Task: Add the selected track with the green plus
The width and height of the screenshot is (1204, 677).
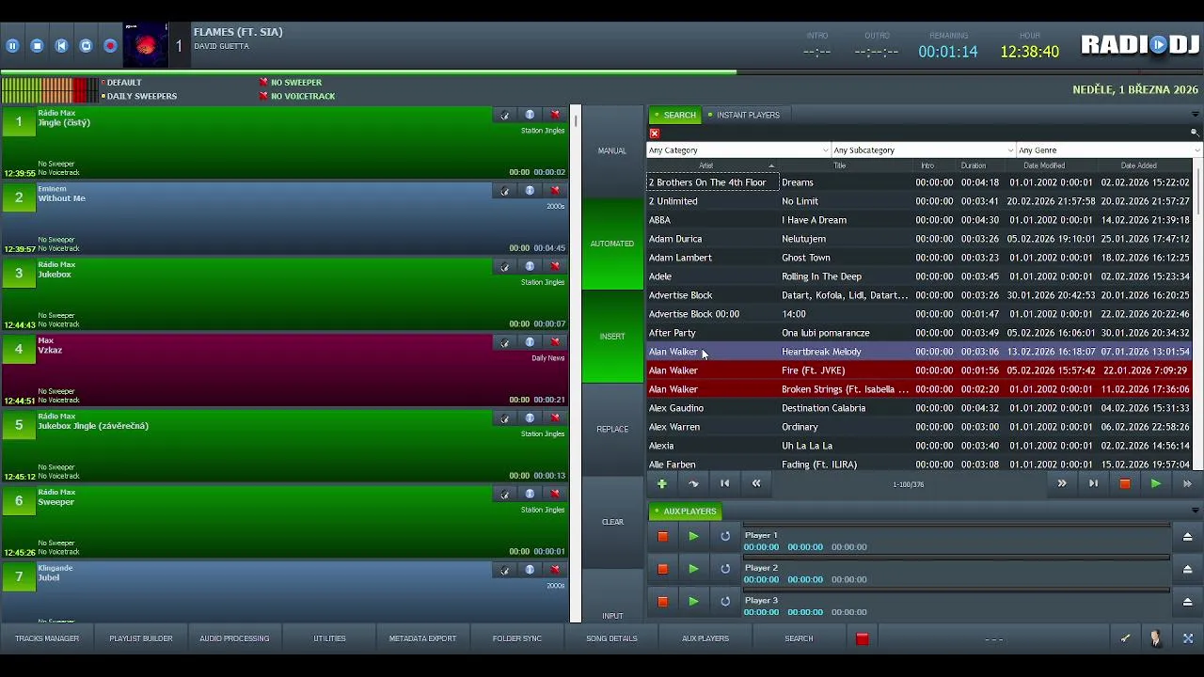Action: pyautogui.click(x=662, y=484)
